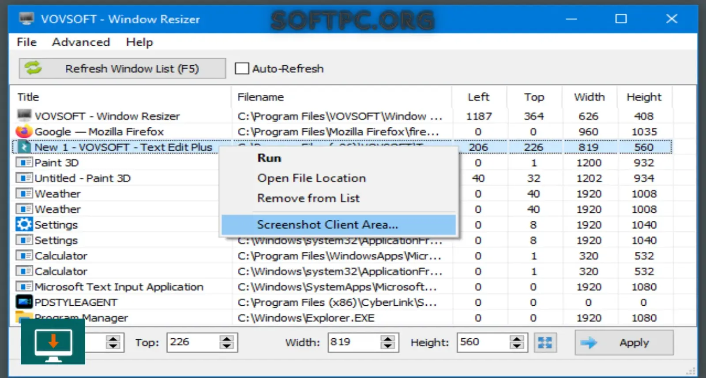The image size is (706, 378).
Task: Minimize the Window Resizer window
Action: click(x=571, y=19)
